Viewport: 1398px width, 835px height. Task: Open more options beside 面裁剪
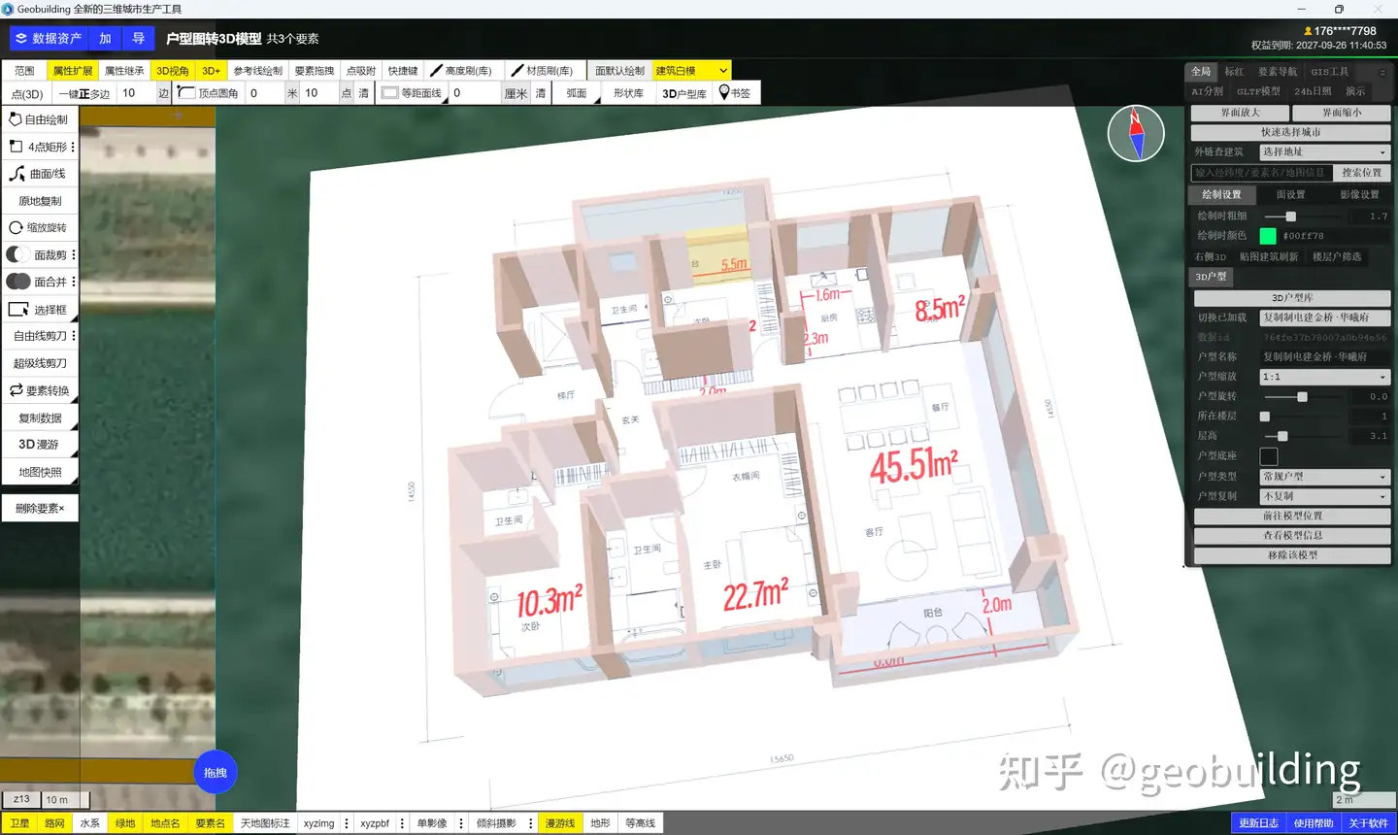point(74,255)
